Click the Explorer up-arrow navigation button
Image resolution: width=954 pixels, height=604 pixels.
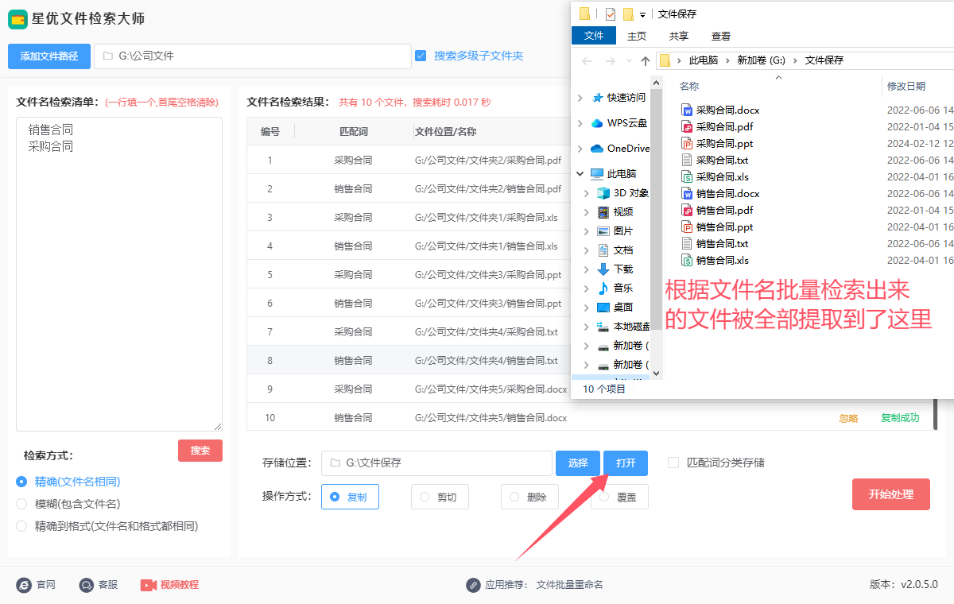(x=646, y=60)
